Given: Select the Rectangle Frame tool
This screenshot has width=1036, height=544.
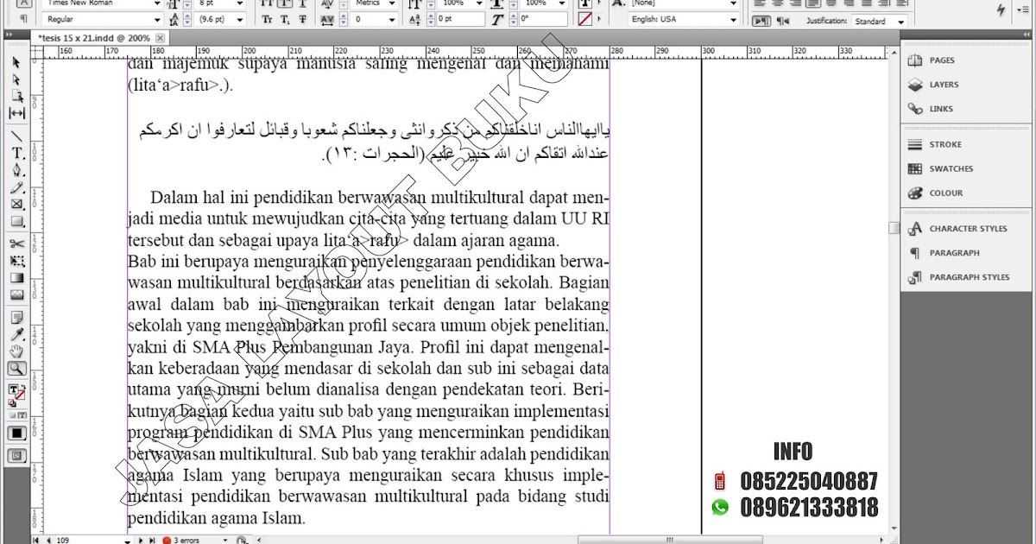Looking at the screenshot, I should (x=16, y=205).
